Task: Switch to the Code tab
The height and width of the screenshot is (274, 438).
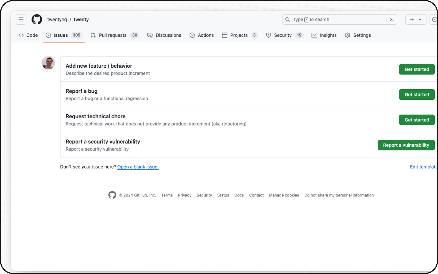Action: pyautogui.click(x=28, y=35)
